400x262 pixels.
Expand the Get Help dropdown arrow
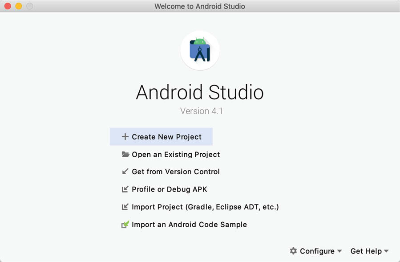coord(386,251)
